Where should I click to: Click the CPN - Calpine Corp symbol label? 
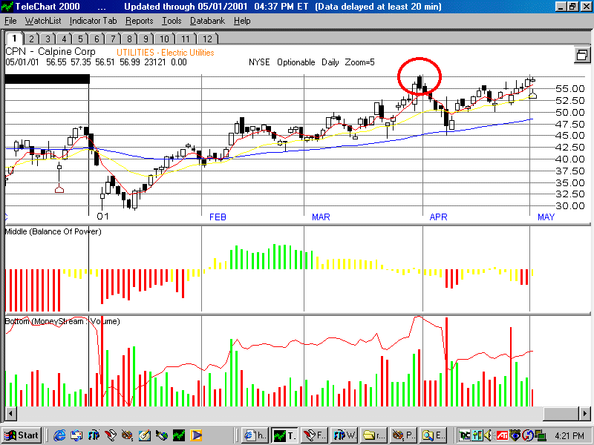(x=50, y=51)
